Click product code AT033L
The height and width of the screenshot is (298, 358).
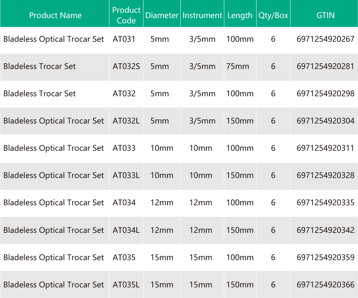coord(126,175)
